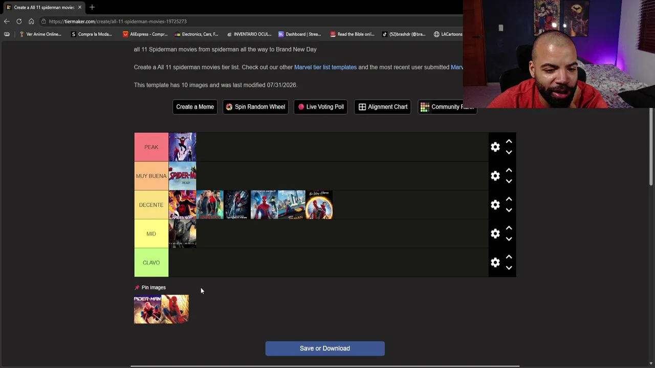Click the address bar URL field
Image resolution: width=655 pixels, height=368 pixels.
pos(251,21)
